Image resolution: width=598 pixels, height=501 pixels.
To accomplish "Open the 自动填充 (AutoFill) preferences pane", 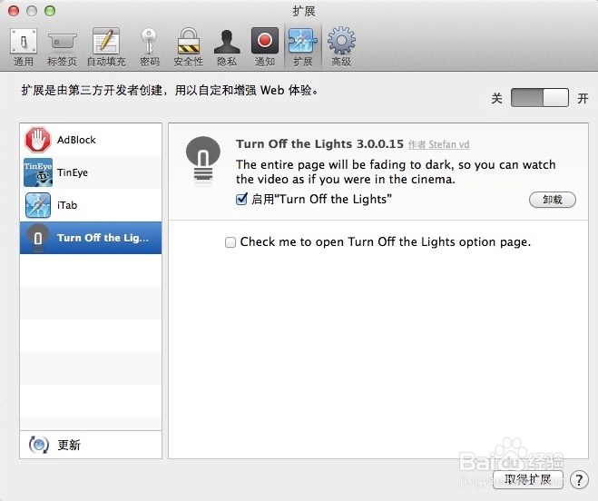I will coord(106,47).
